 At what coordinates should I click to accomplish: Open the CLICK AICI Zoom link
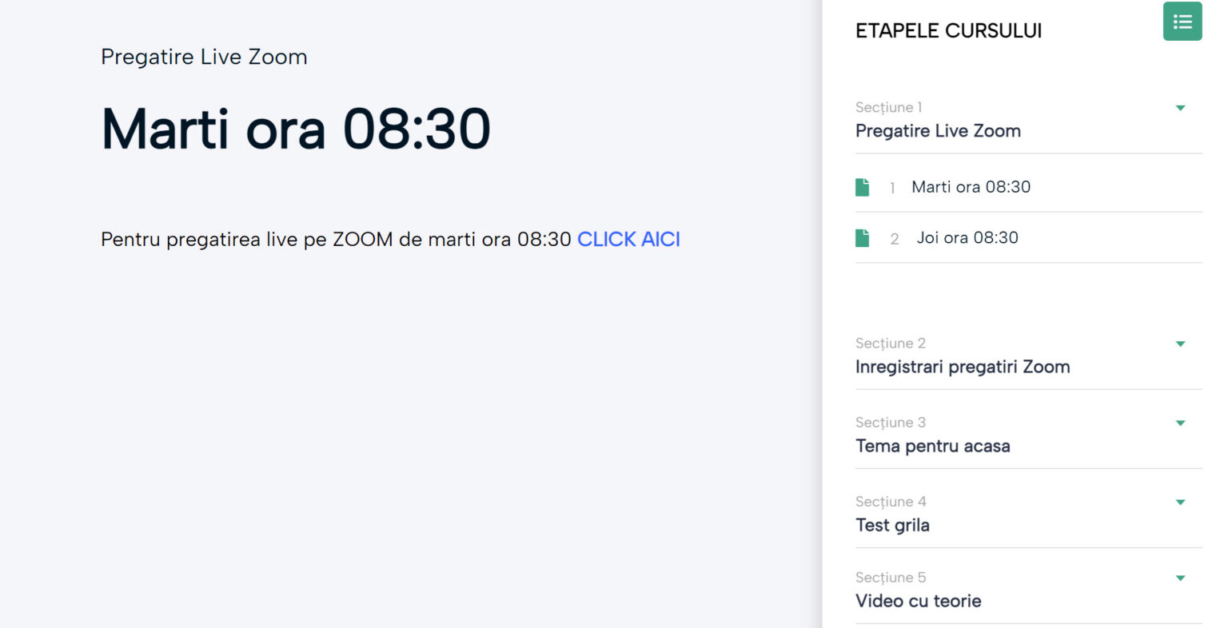click(x=628, y=239)
